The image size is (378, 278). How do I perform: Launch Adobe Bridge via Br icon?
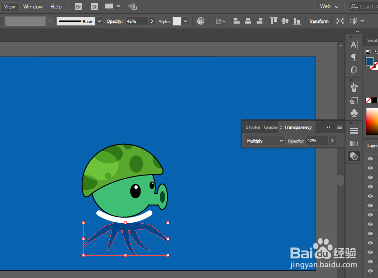79,7
